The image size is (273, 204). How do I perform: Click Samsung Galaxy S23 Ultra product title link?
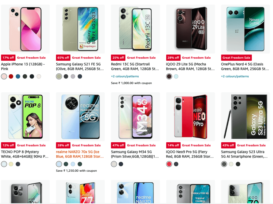tap(244, 154)
